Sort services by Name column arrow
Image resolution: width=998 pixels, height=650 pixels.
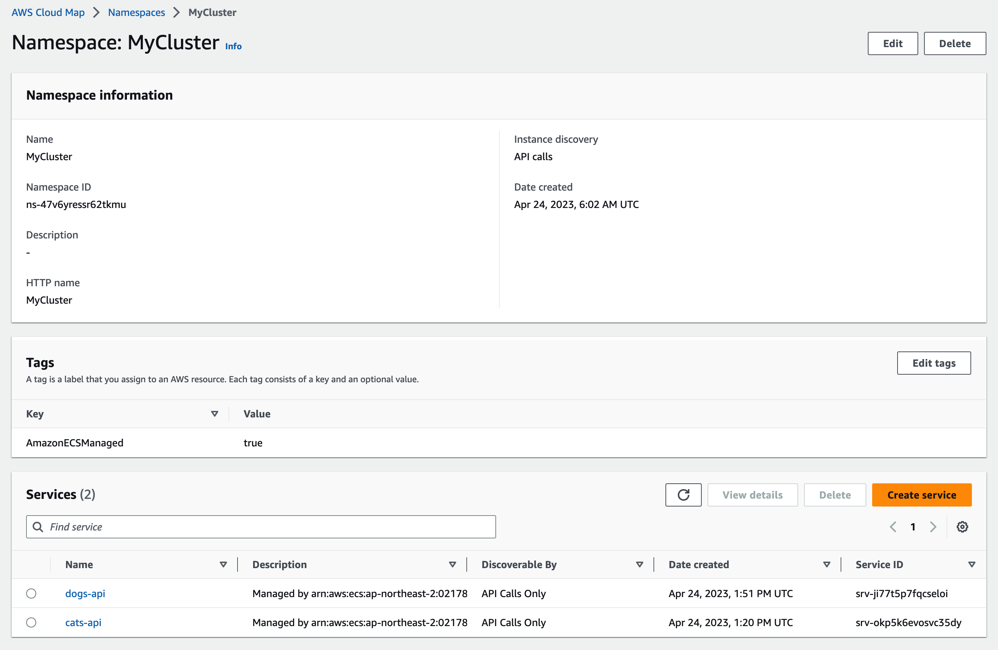click(223, 564)
